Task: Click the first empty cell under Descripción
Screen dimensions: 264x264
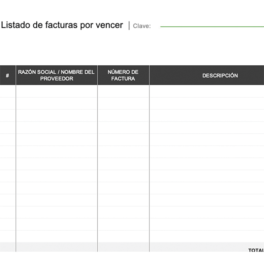Action: (x=207, y=91)
